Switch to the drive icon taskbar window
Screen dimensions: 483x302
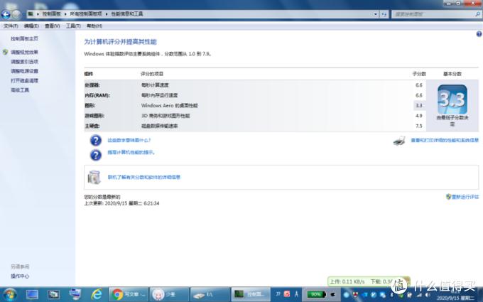point(210,295)
